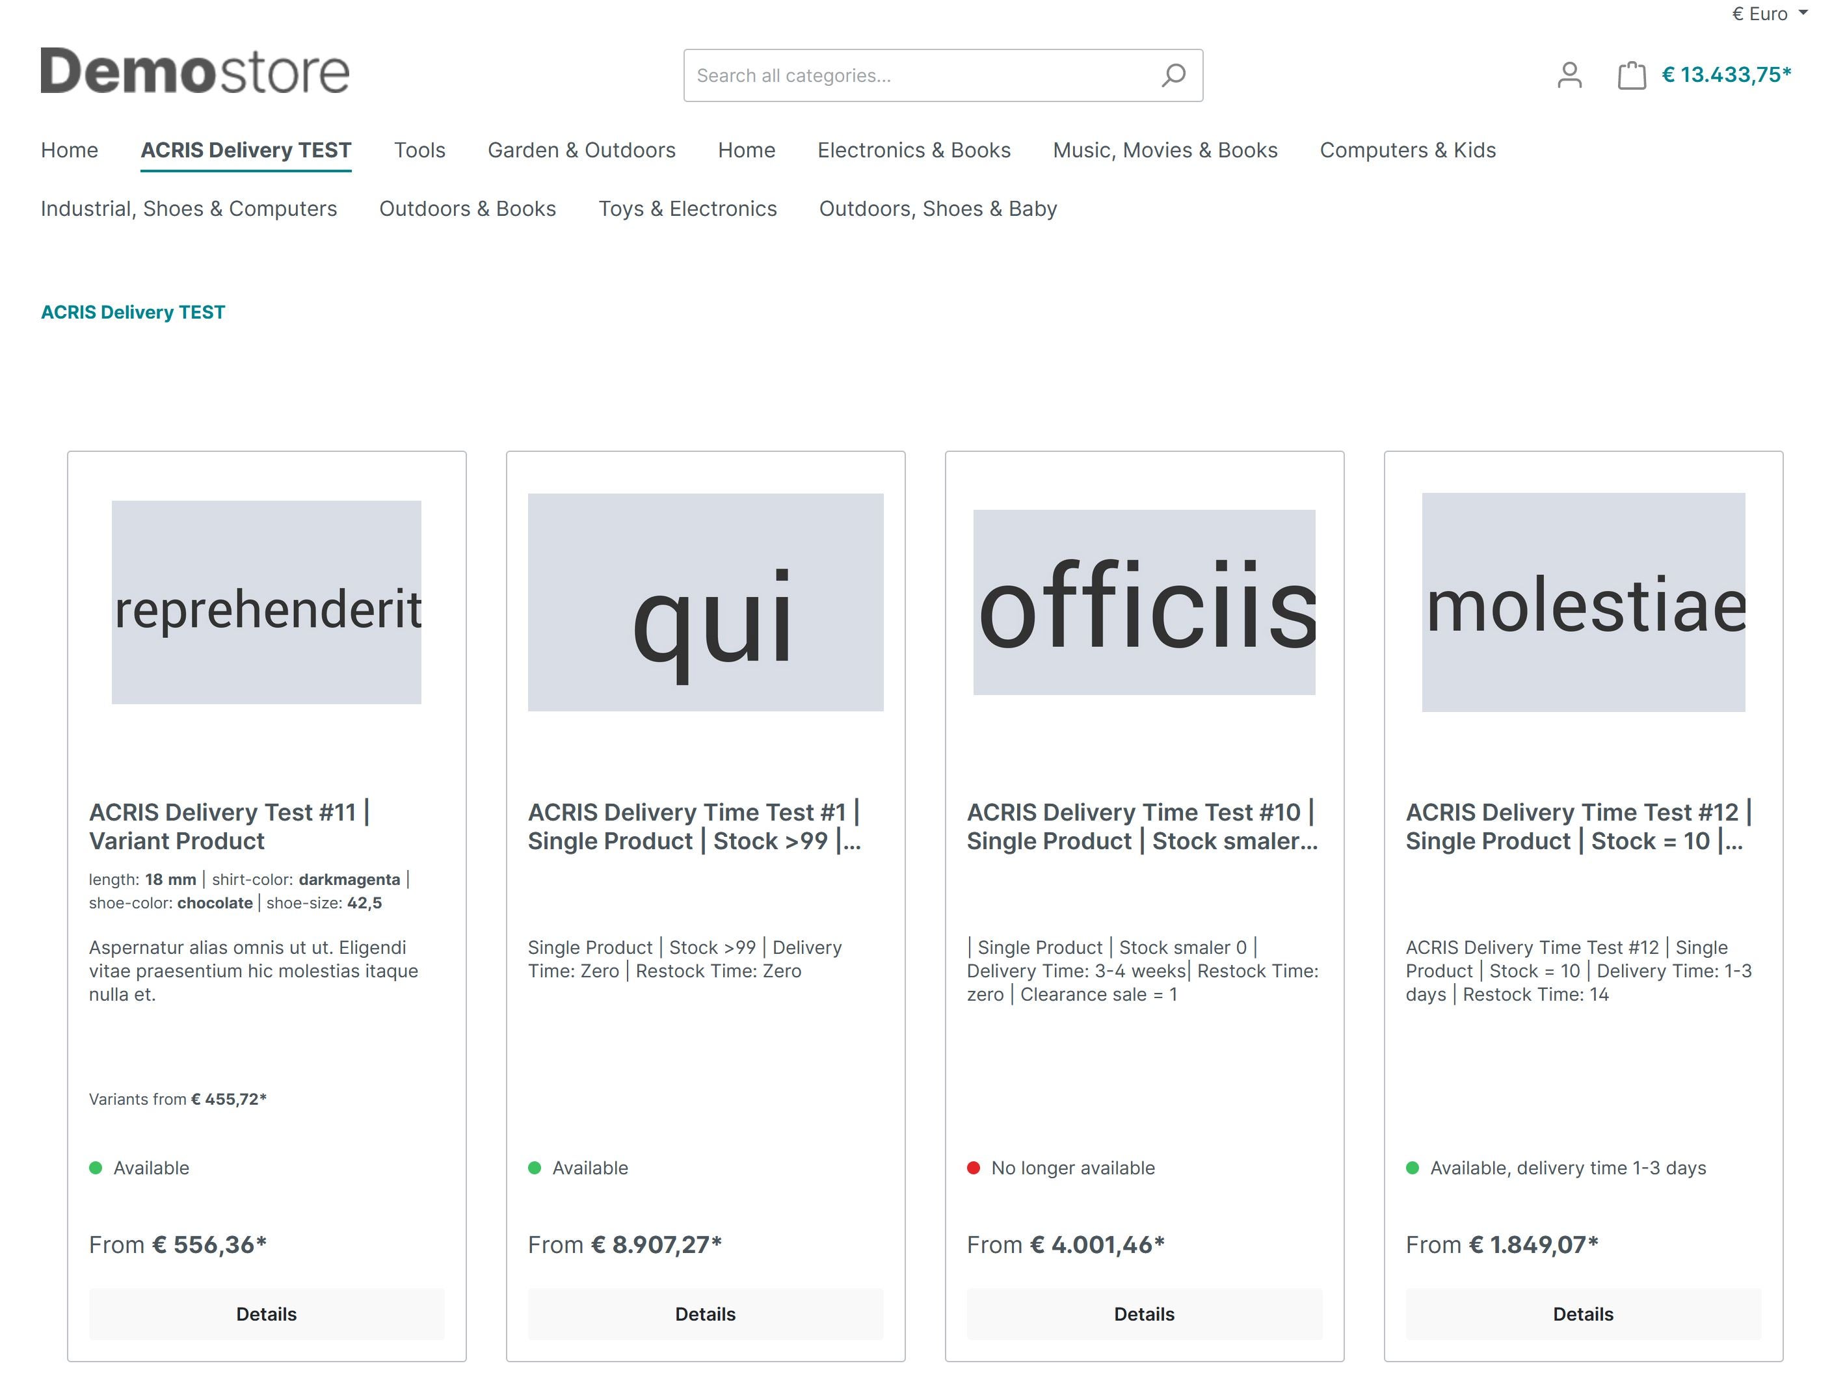Click the shopping cart icon

[x=1632, y=74]
